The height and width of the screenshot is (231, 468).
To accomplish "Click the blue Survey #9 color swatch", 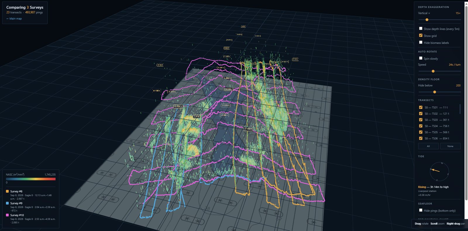I will tap(7, 203).
